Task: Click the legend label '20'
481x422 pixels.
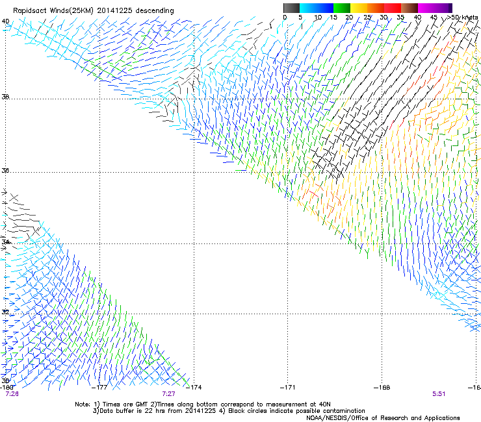Action: pyautogui.click(x=350, y=18)
